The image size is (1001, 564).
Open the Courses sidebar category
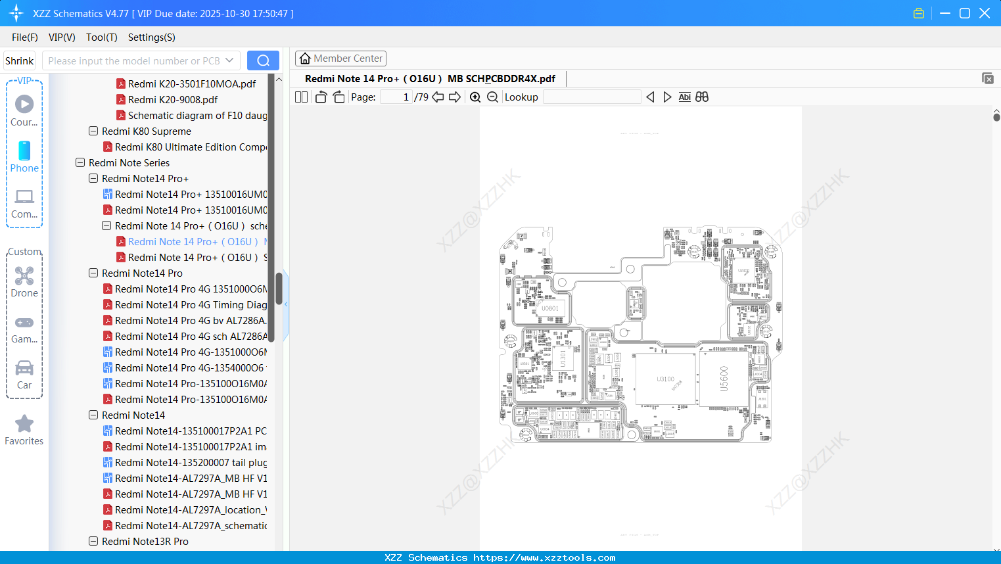[x=24, y=110]
